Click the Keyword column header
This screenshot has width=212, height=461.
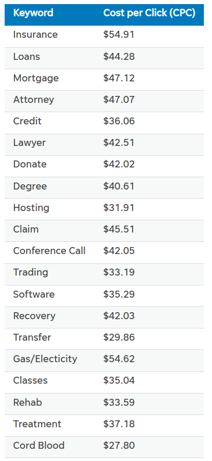coord(34,13)
